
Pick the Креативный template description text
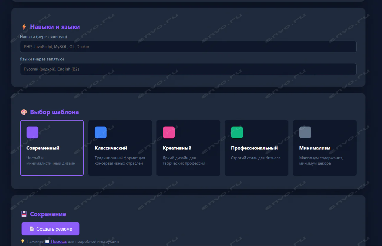[184, 160]
